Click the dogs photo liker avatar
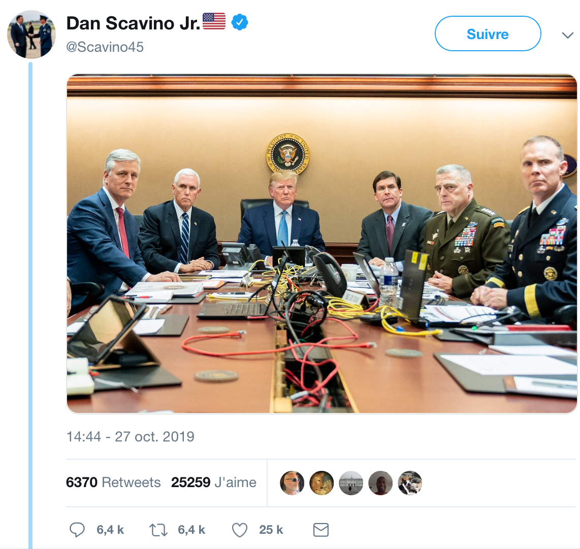This screenshot has width=580, height=549. coord(410,483)
